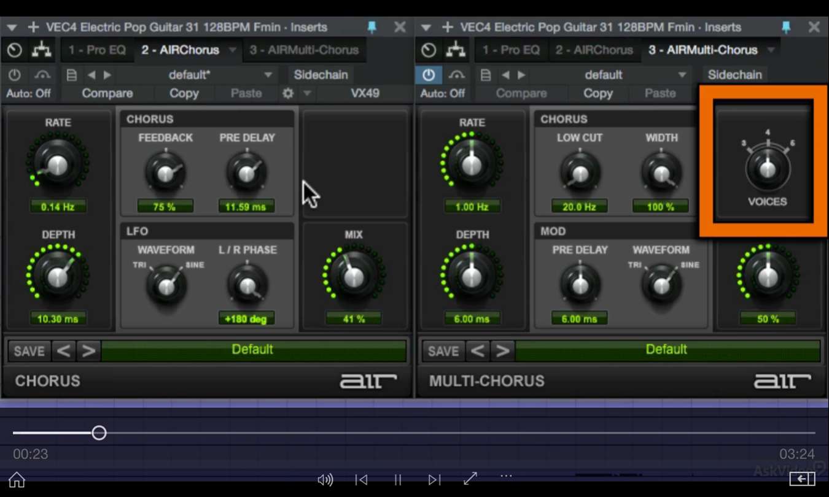Switch to 1 - Pro EQ tab in the AIRMulti-Chorus window
The image size is (829, 497).
511,50
